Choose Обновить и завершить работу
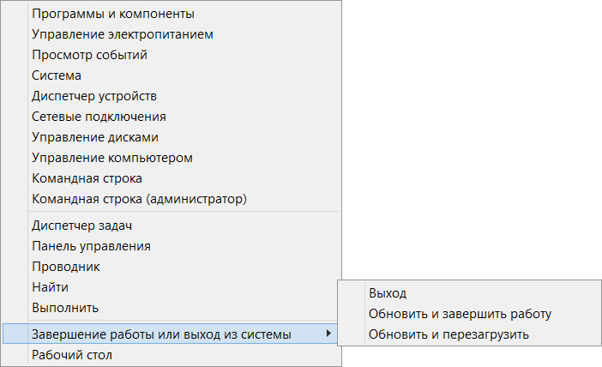 pos(459,314)
